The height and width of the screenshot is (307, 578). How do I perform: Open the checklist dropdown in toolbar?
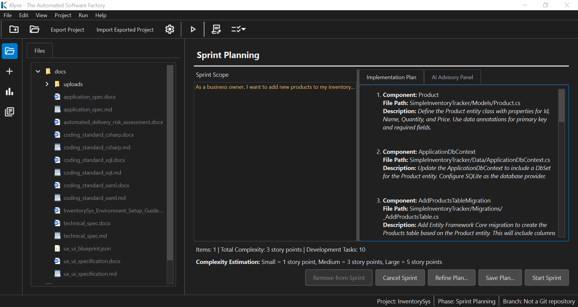pyautogui.click(x=238, y=29)
